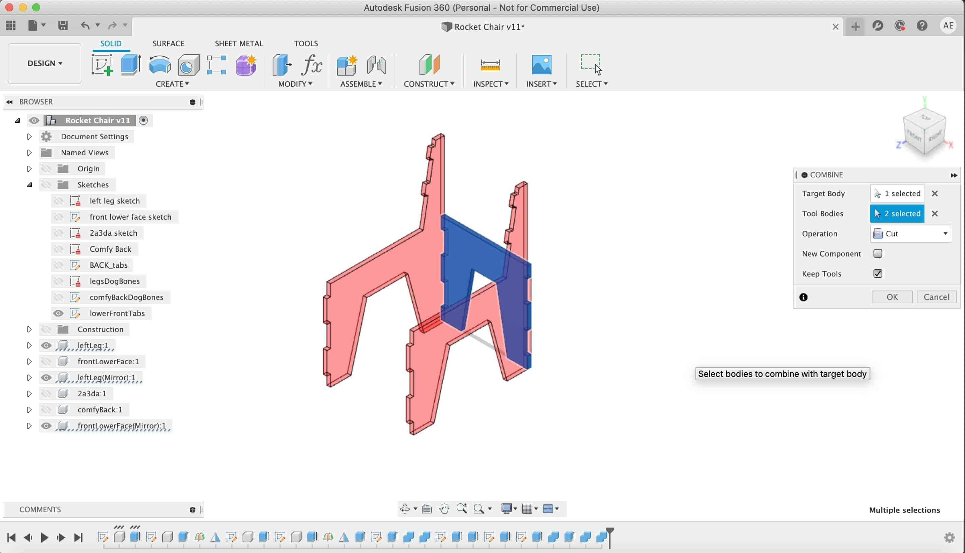Cancel the Combine dialog
This screenshot has height=553, width=965.
coord(936,297)
